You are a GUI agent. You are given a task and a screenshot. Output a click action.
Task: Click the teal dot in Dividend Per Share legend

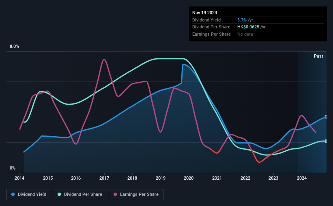click(x=59, y=194)
